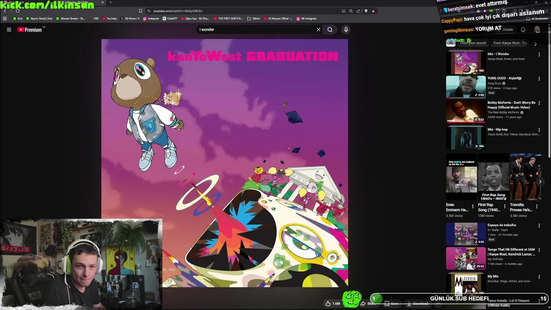Open 'My Mix' playlist title

click(x=493, y=276)
